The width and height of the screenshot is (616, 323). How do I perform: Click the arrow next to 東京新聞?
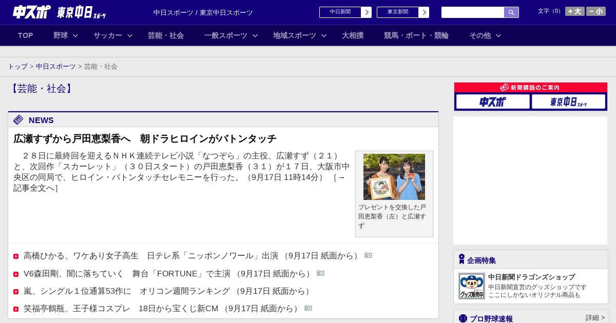(x=424, y=12)
